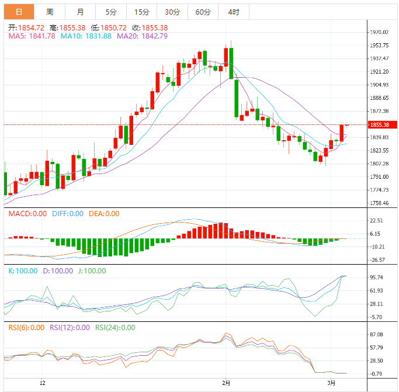The height and width of the screenshot is (392, 399).
Task: Choose the 60分 timeframe tab
Action: click(203, 12)
